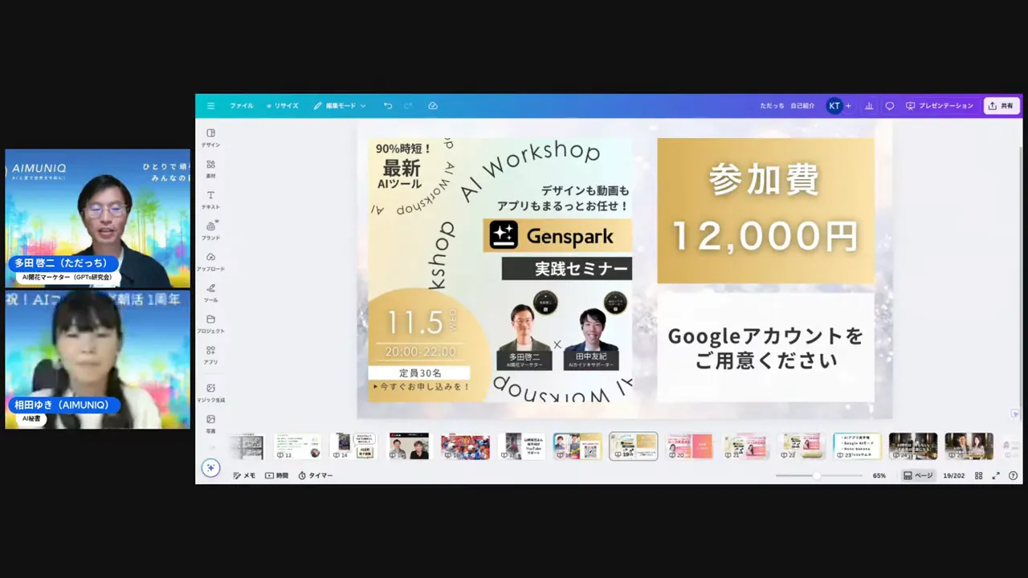Click the 定員30名 label on slide
Image resolution: width=1028 pixels, height=578 pixels.
[420, 373]
